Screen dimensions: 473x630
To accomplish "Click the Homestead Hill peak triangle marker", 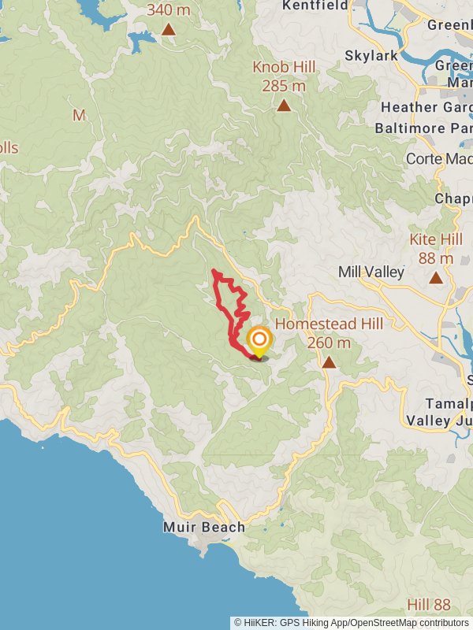I will (329, 362).
